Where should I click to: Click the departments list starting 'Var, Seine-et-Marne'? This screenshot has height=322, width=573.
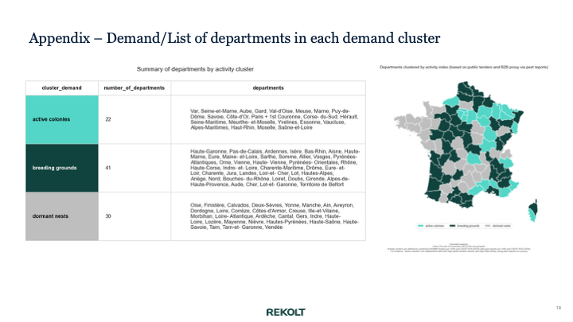[274, 119]
